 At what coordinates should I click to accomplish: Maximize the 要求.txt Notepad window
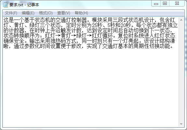pyautogui.click(x=165, y=4)
